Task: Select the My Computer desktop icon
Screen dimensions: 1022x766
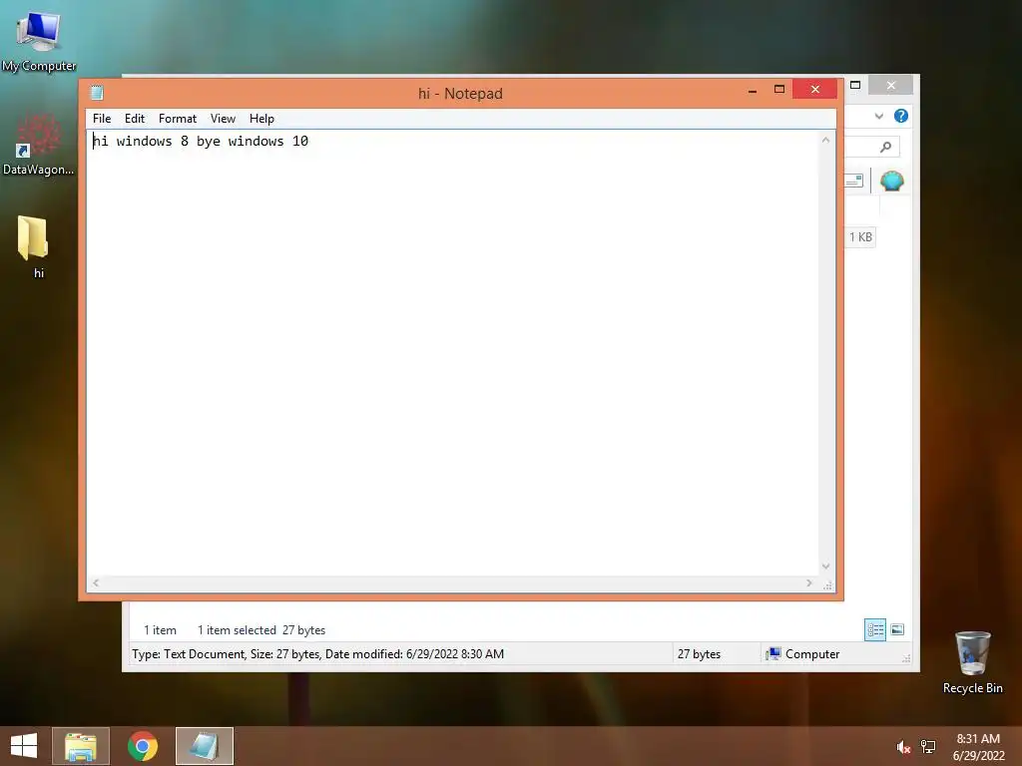Action: tap(39, 40)
